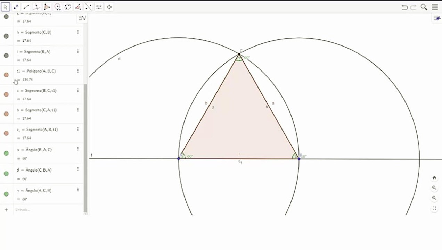Open more options for segment h
This screenshot has width=442, height=250.
click(78, 32)
